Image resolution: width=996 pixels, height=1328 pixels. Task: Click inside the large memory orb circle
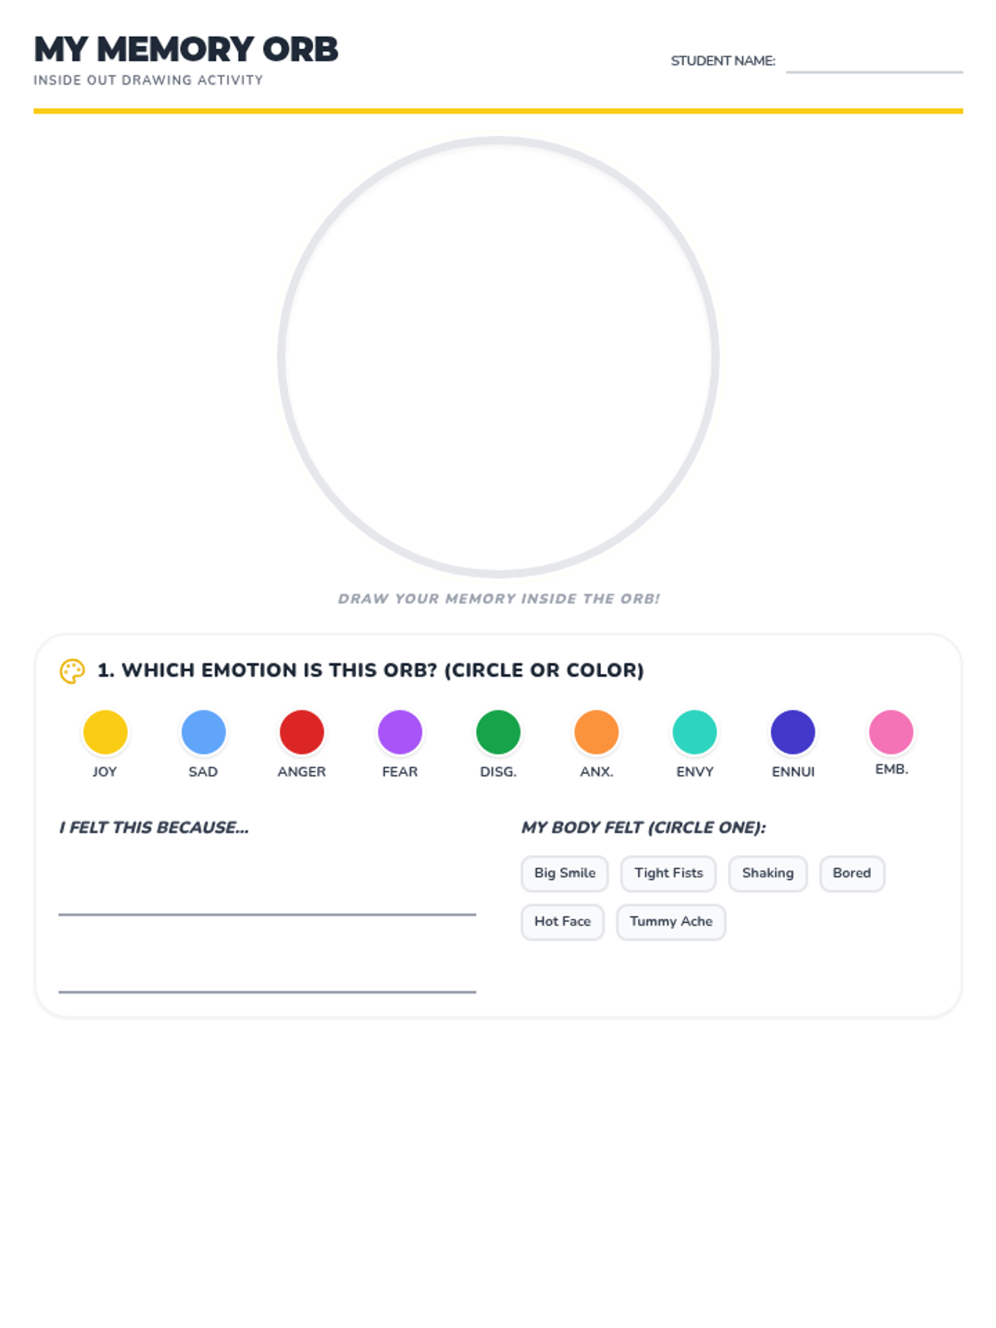[x=498, y=357]
